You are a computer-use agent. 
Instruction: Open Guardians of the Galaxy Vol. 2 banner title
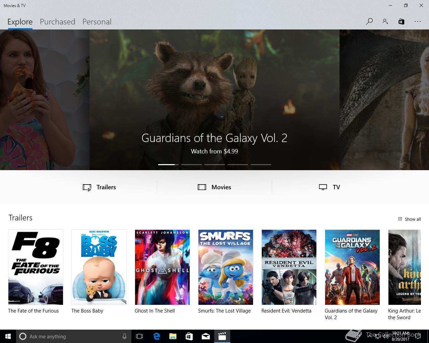pyautogui.click(x=214, y=138)
